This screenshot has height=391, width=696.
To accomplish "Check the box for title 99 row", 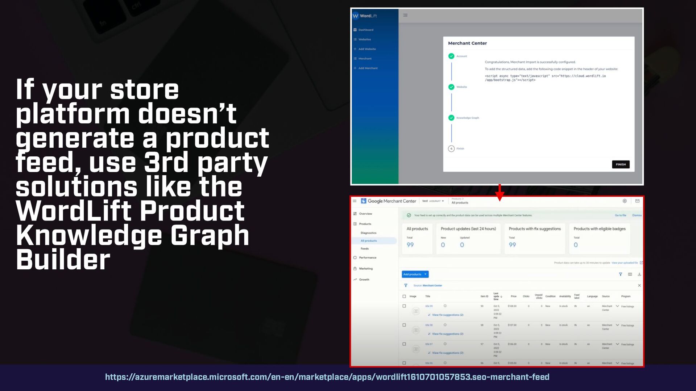I will click(404, 306).
